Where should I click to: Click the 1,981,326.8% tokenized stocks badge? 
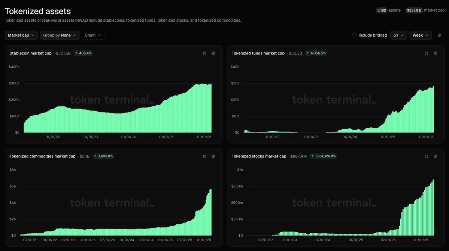323,156
